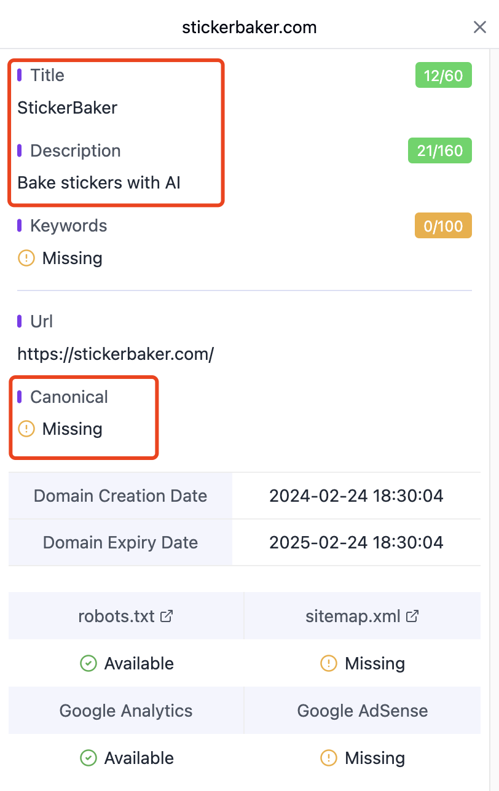Image resolution: width=499 pixels, height=791 pixels.
Task: Click the 0/100 keywords count badge
Action: point(443,225)
